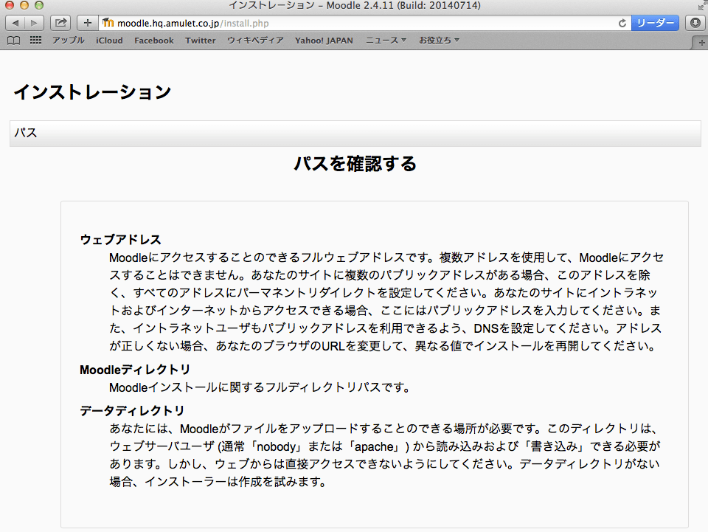Click the Moodleディレクトリ term label

[135, 370]
